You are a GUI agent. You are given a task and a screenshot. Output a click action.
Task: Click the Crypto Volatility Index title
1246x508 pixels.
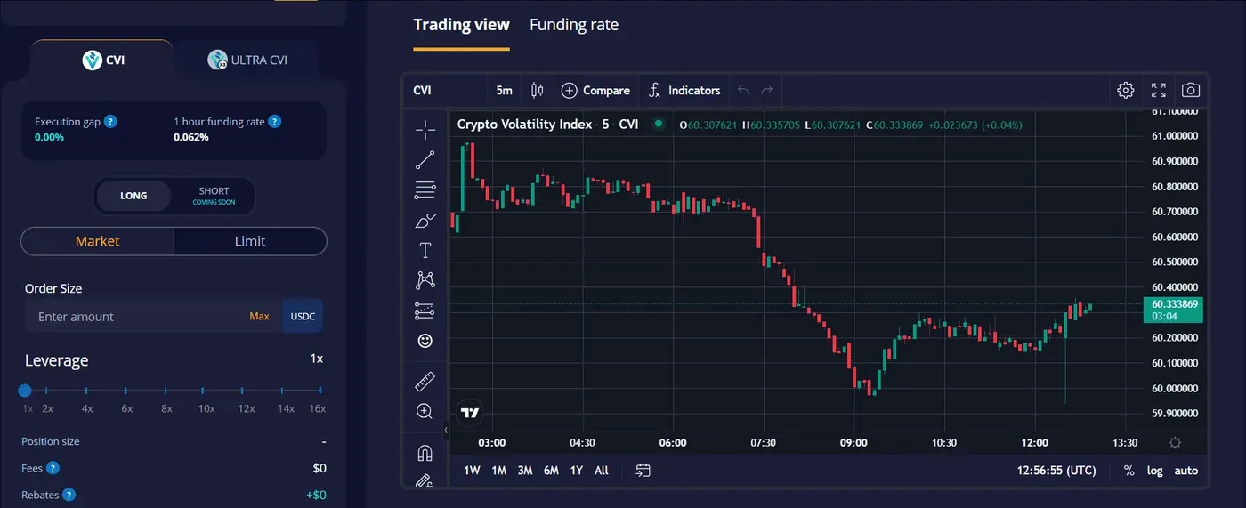(x=524, y=125)
